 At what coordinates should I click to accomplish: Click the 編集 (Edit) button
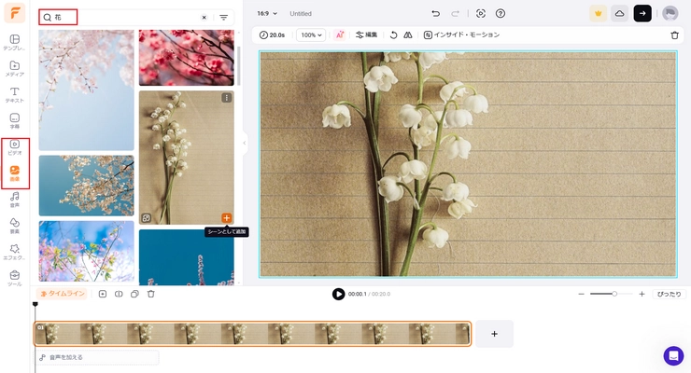[x=366, y=35]
